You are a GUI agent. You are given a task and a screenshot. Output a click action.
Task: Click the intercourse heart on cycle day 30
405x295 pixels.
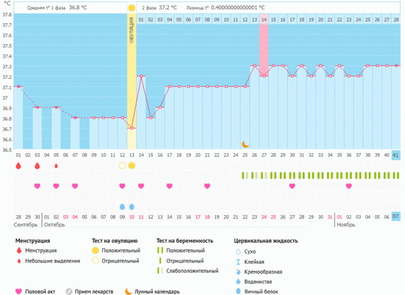click(x=292, y=186)
